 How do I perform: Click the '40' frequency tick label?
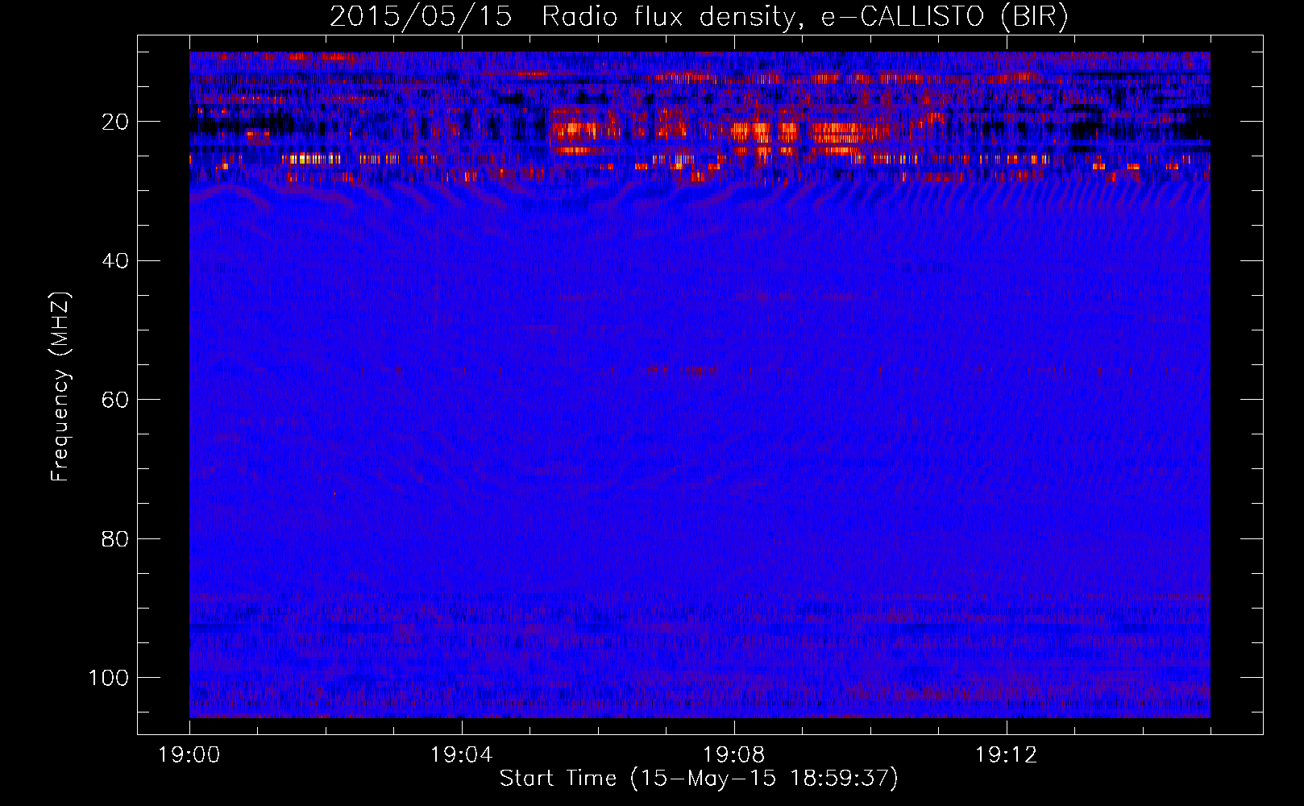tap(115, 260)
